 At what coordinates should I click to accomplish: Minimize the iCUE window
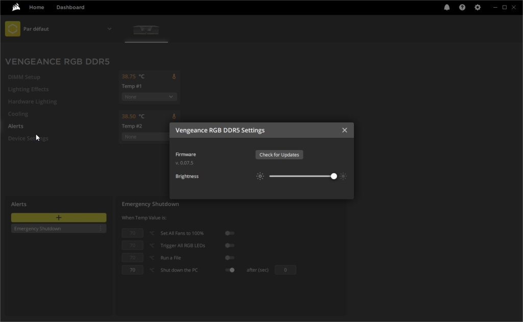pyautogui.click(x=495, y=7)
